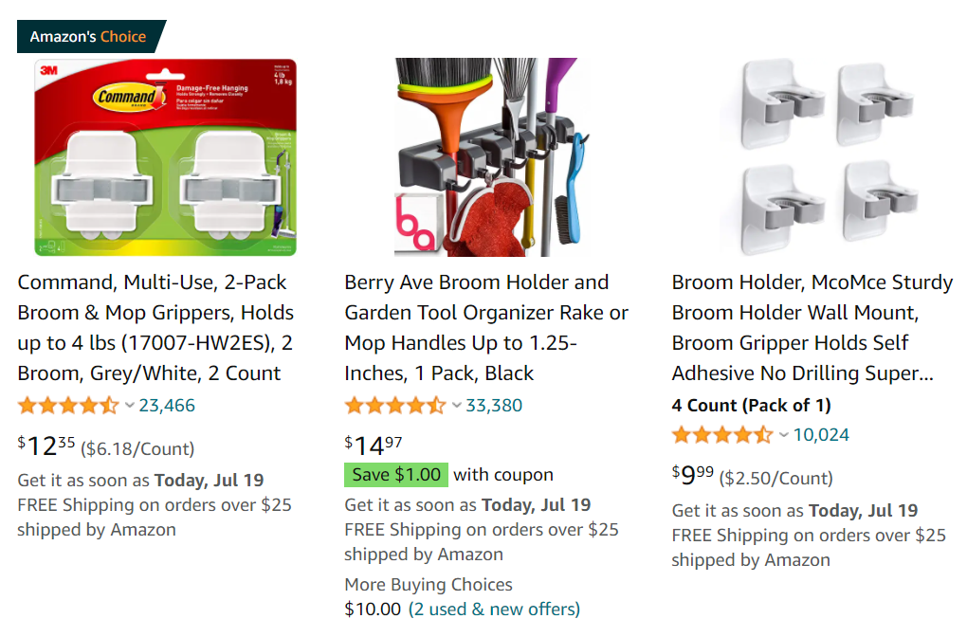Open the McoMce Sturdy Broom Holder title
Screen dimensions: 967x637
pos(812,327)
